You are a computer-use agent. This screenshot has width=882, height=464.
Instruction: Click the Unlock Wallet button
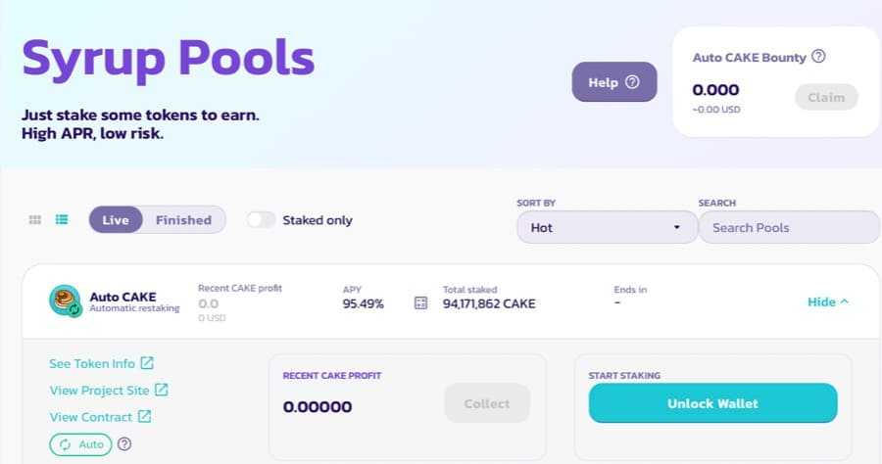(712, 403)
